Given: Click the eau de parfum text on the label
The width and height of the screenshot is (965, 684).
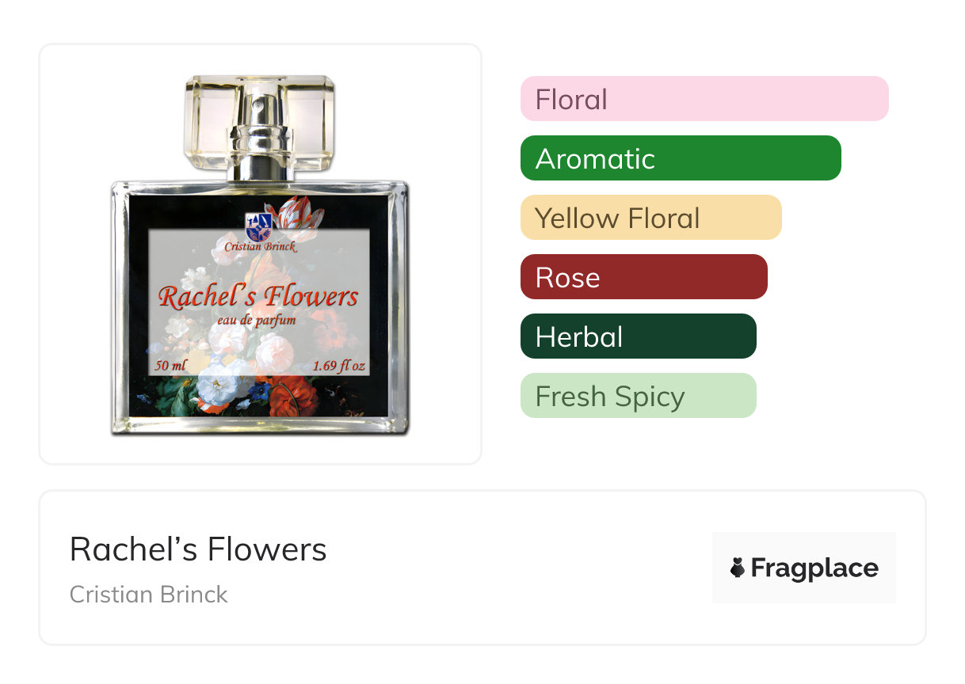Looking at the screenshot, I should 257,320.
